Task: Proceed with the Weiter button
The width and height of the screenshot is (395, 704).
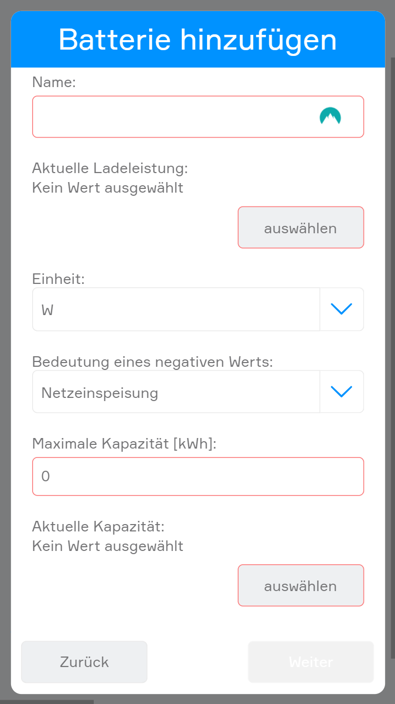Action: (311, 662)
